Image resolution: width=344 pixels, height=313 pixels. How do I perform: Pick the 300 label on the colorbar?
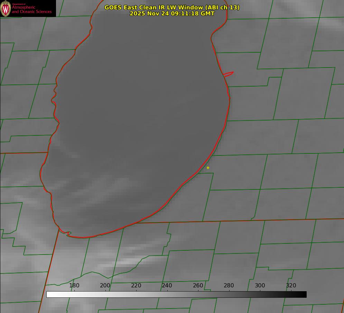(x=260, y=286)
